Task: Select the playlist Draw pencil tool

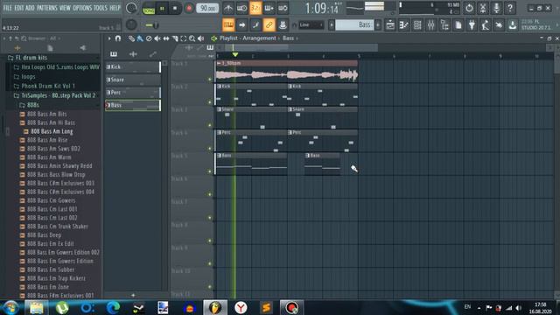Action: click(131, 38)
